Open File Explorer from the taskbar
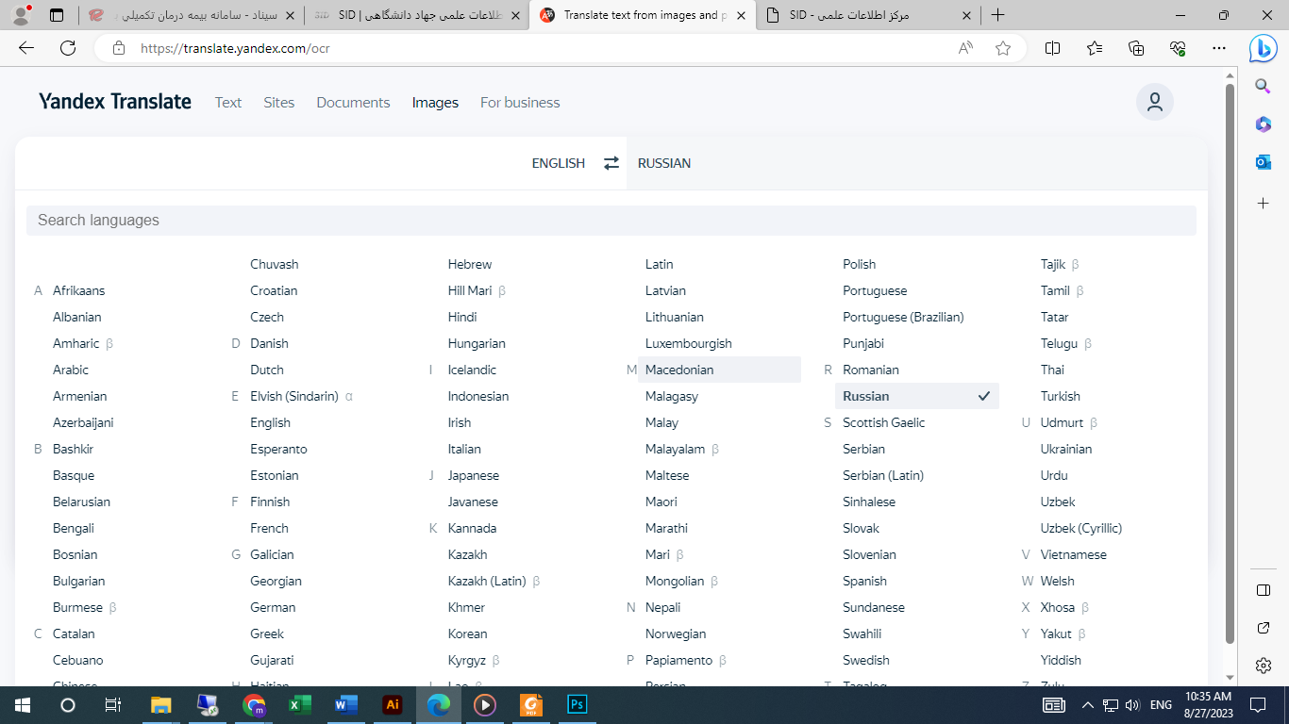The image size is (1289, 724). 161,704
